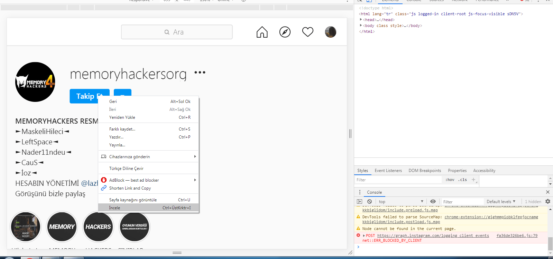Choose Shorten Link and Copy
553x259 pixels.
[149, 188]
